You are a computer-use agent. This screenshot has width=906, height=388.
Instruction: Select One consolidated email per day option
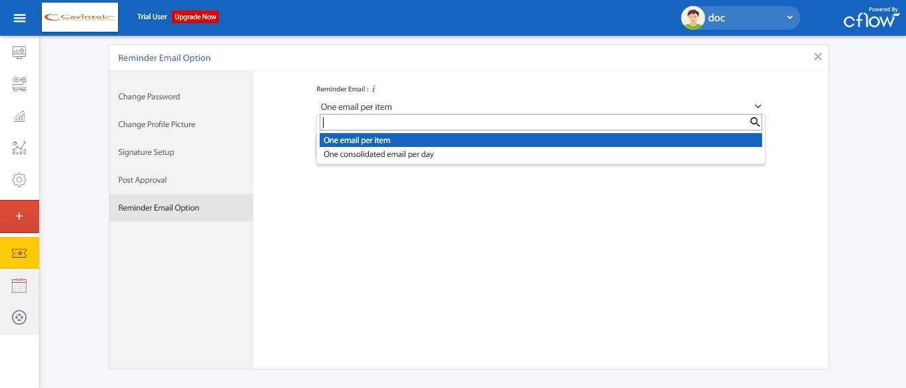pos(378,154)
